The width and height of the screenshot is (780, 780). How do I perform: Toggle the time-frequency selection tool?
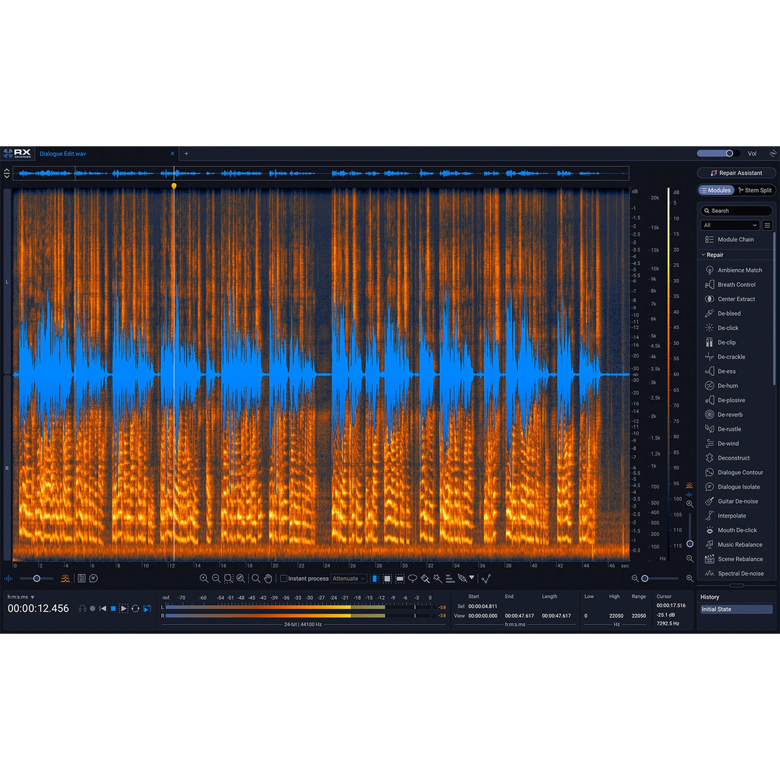point(387,578)
